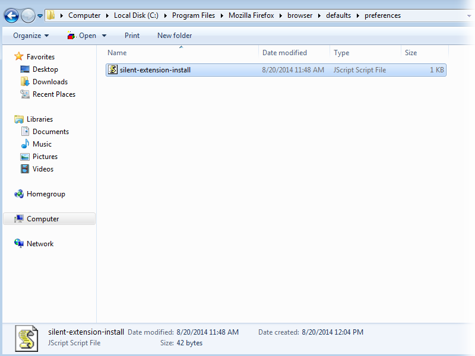Click the Computer monitor icon in sidebar
Image resolution: width=475 pixels, height=356 pixels.
[x=19, y=218]
